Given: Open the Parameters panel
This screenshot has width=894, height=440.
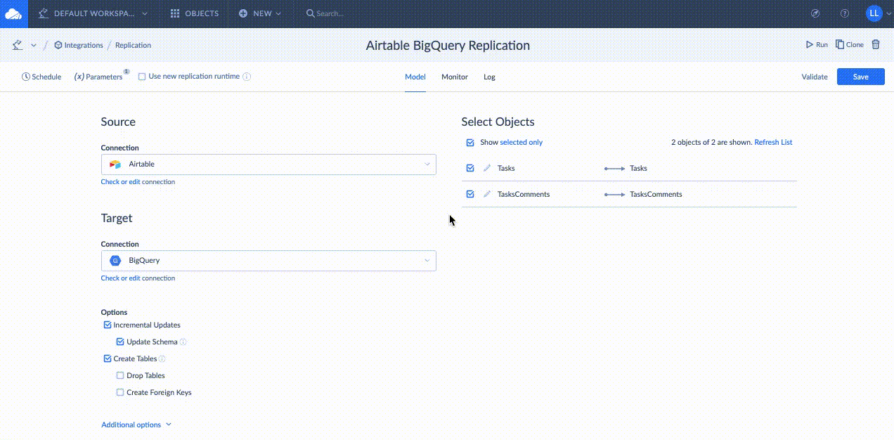Looking at the screenshot, I should pos(98,76).
